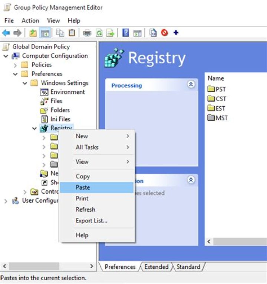Click the Paste clipboard toolbar icon
Screen dimensions: 267x284
tap(72, 33)
